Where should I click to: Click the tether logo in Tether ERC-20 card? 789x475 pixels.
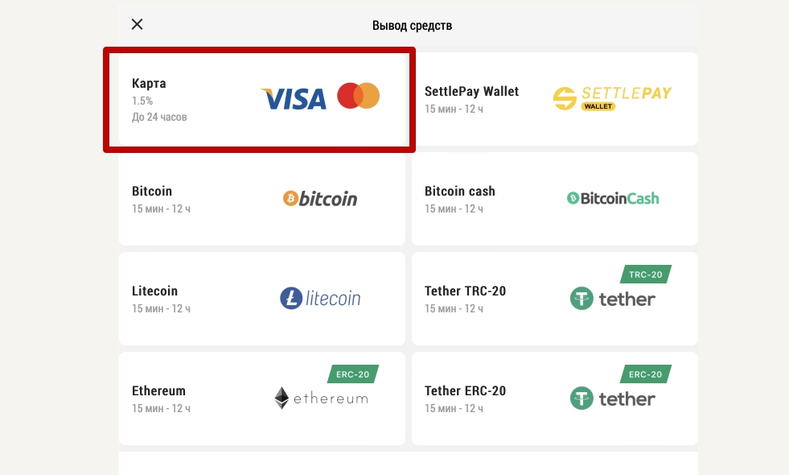click(612, 399)
